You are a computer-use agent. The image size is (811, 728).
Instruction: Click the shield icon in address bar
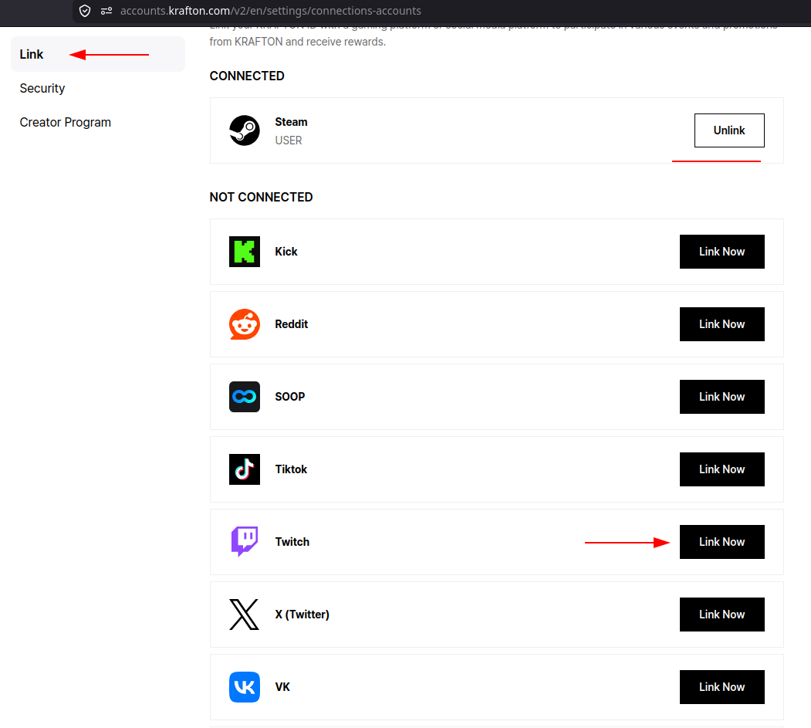[85, 11]
